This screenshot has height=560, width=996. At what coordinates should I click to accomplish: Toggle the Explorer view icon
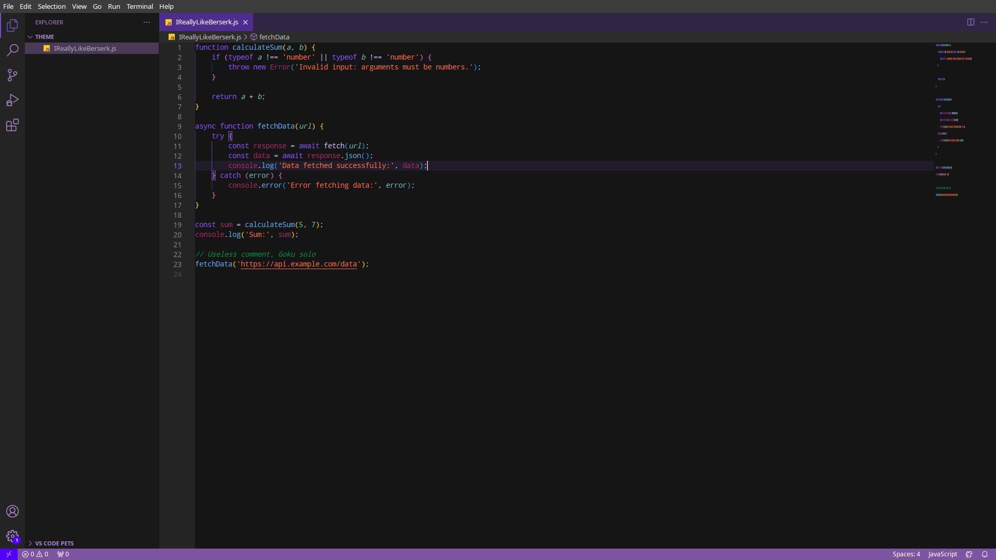[x=12, y=25]
